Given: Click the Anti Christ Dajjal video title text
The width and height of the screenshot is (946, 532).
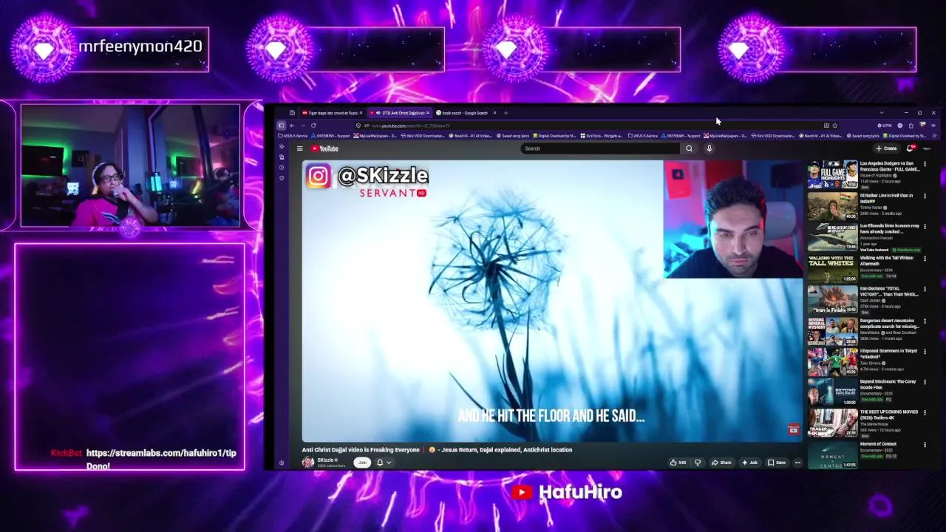Looking at the screenshot, I should 437,449.
